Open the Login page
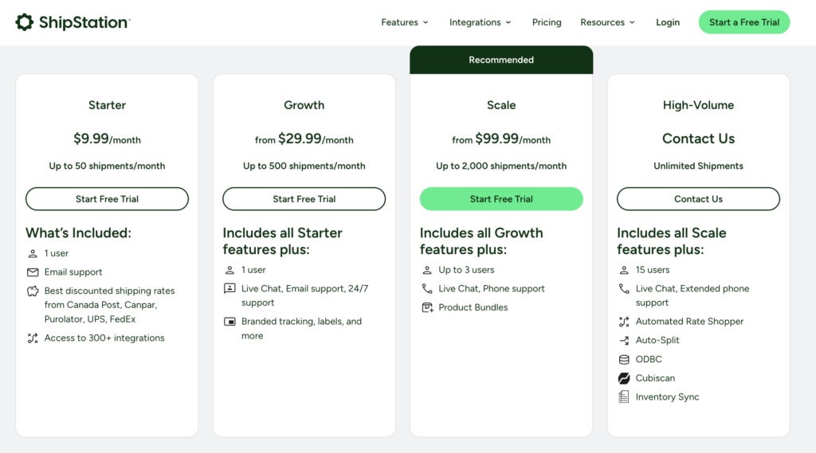Viewport: 816px width, 453px height. click(668, 22)
